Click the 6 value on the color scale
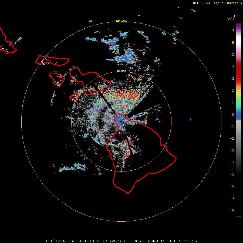 [233, 42]
